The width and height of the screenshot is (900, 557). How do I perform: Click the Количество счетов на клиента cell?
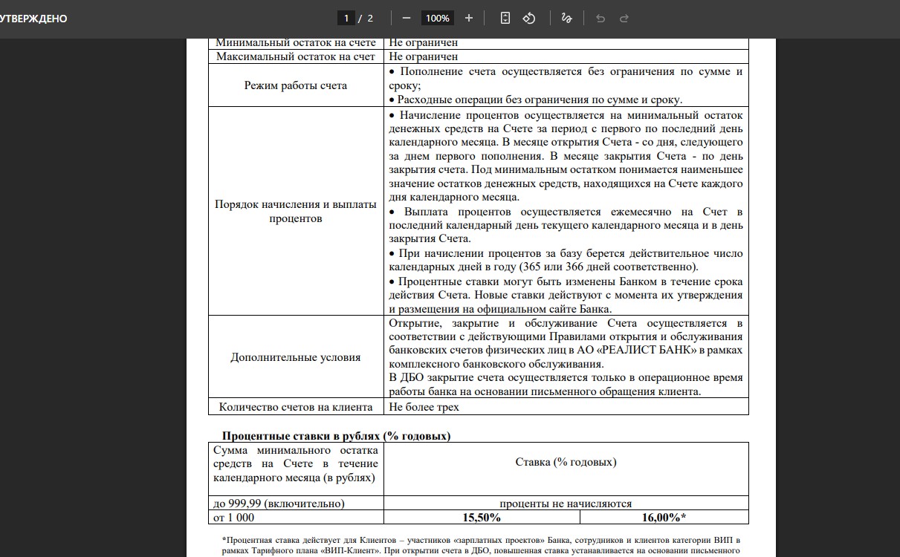(x=296, y=407)
